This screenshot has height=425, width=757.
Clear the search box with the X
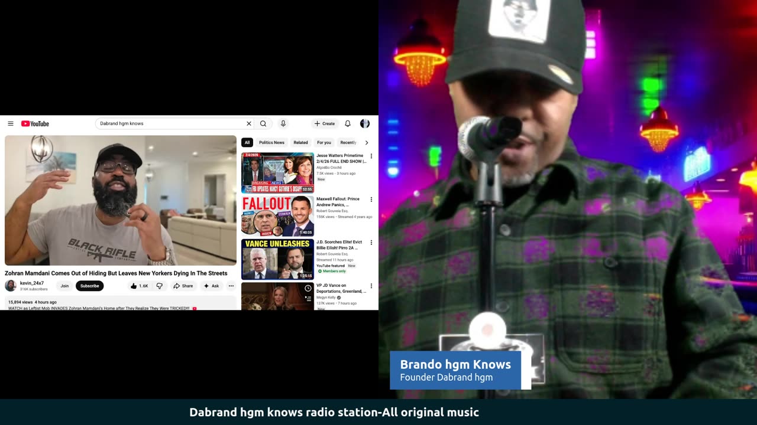pyautogui.click(x=248, y=123)
